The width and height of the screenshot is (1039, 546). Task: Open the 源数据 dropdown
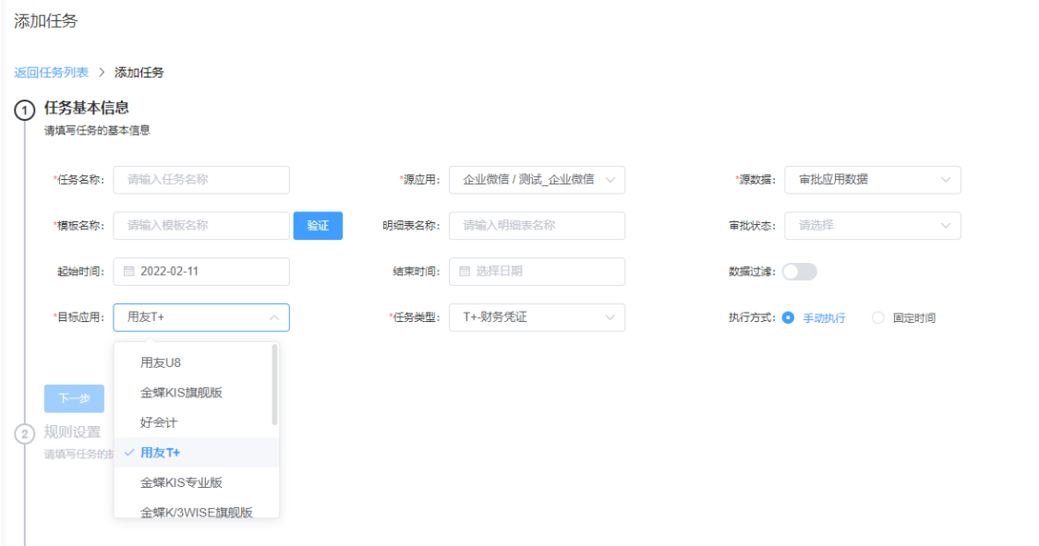[x=873, y=180]
